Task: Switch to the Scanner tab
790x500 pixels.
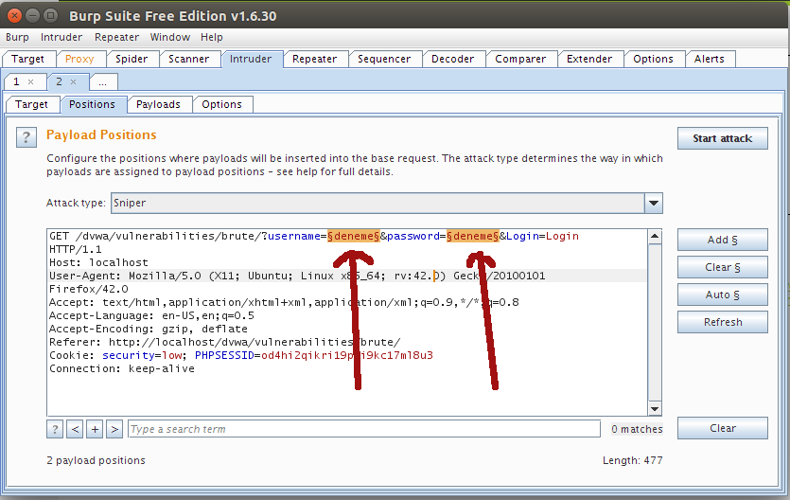Action: coord(189,59)
